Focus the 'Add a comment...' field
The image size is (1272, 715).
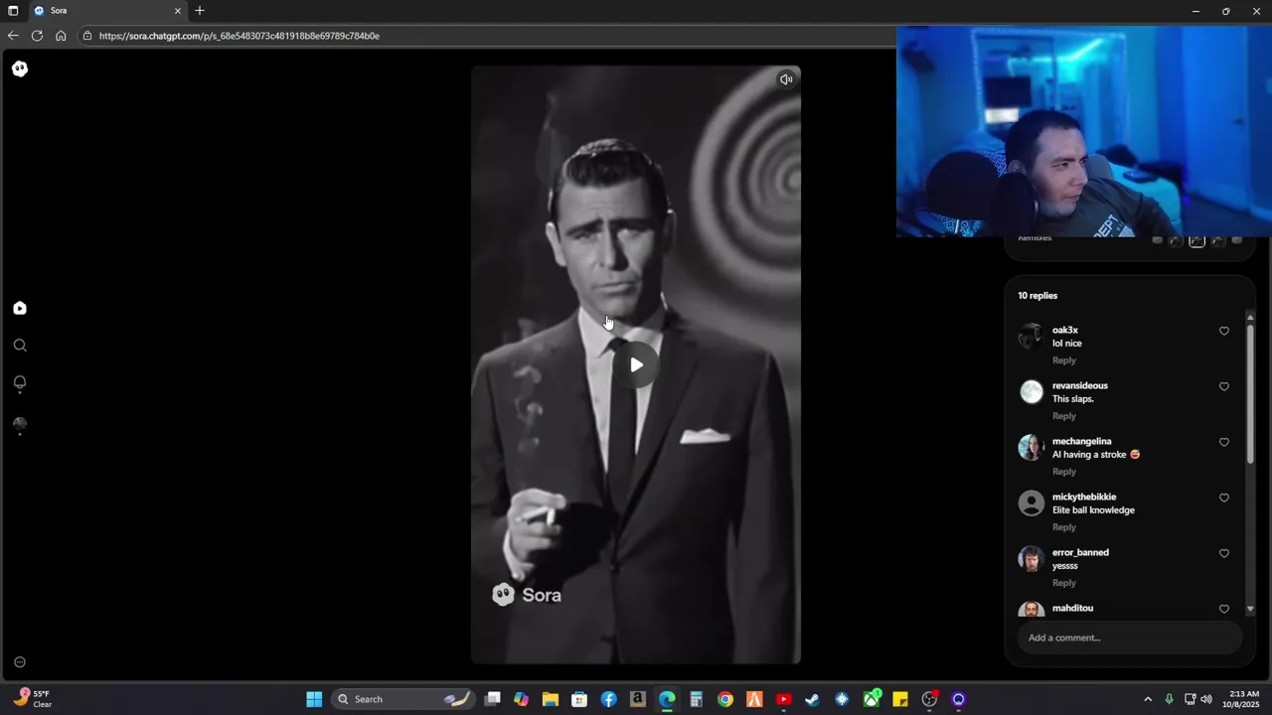tap(1129, 638)
